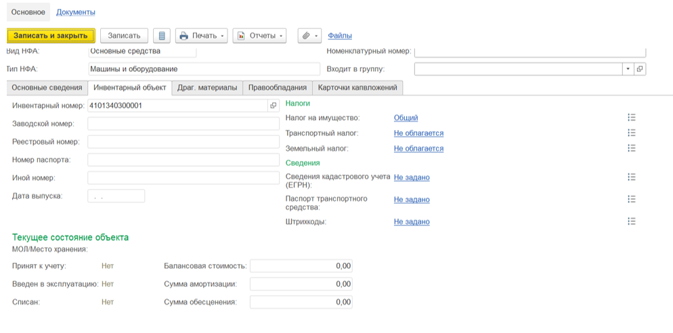The width and height of the screenshot is (673, 333).
Task: Focus the Тип НФА field
Action: click(x=204, y=69)
